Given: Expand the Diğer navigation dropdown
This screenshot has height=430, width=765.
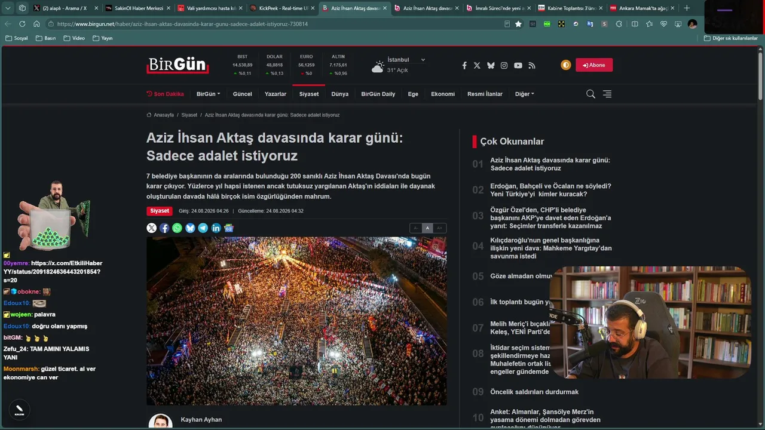Looking at the screenshot, I should [x=525, y=94].
